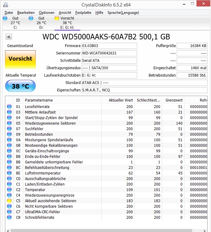211x232 pixels.
Task: Click the previous disk arrow button
Action: click(x=9, y=37)
